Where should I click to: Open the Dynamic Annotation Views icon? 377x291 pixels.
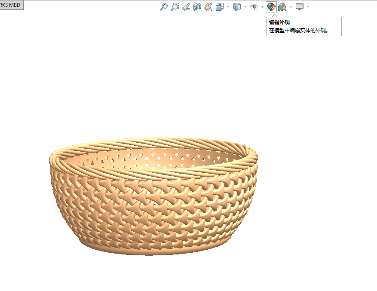click(208, 7)
